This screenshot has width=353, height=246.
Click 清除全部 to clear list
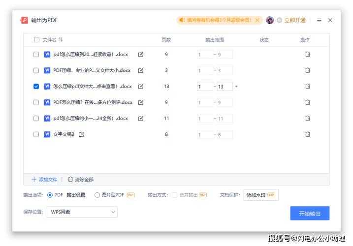(81, 180)
